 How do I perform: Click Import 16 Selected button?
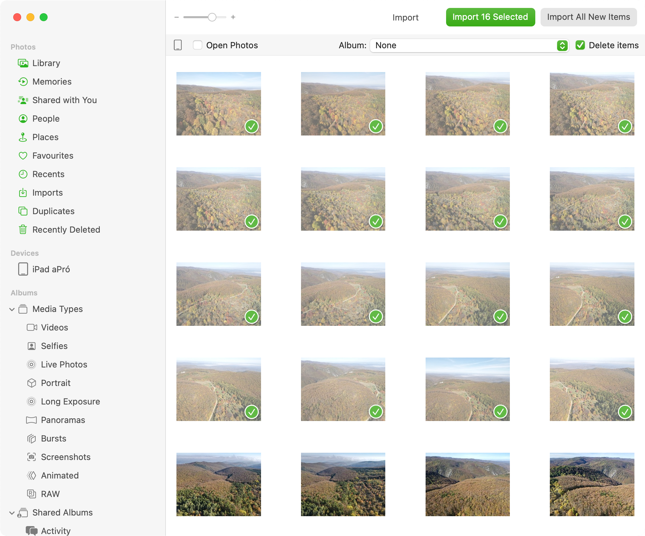(490, 17)
